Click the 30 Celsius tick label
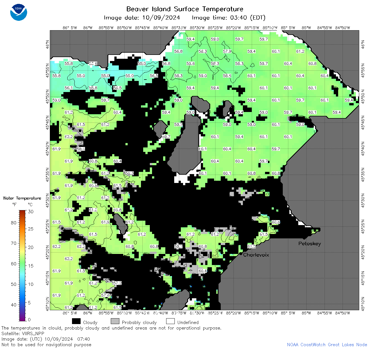Image resolution: width=370 pixels, height=349 pixels. point(31,212)
